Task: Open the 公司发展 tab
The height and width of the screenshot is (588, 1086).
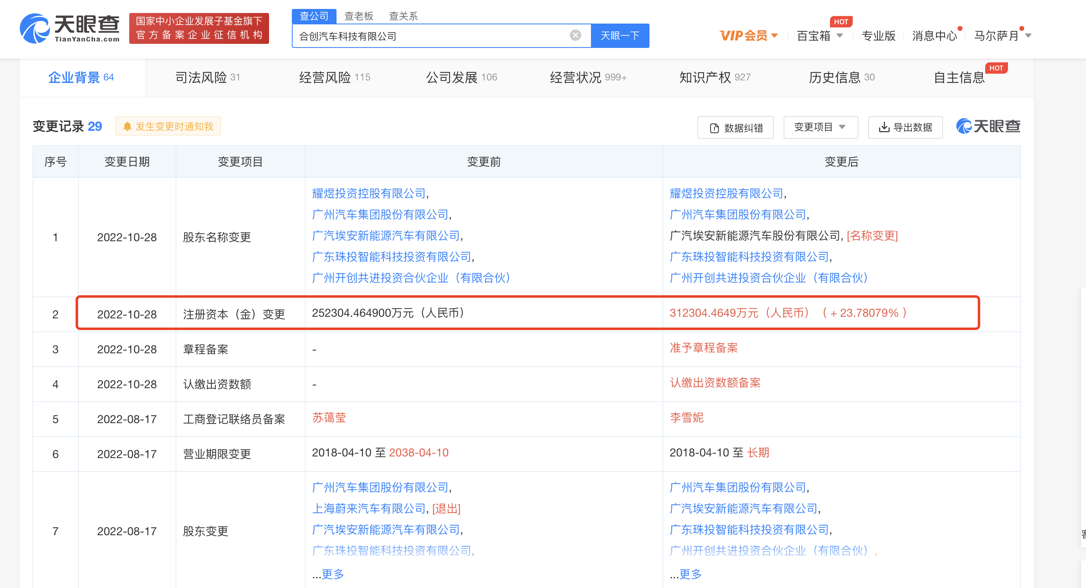Action: click(462, 78)
